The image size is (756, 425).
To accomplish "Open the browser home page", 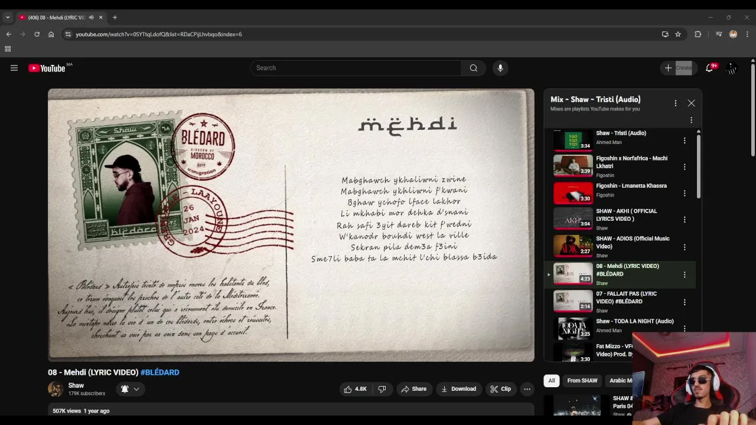I will pyautogui.click(x=51, y=34).
